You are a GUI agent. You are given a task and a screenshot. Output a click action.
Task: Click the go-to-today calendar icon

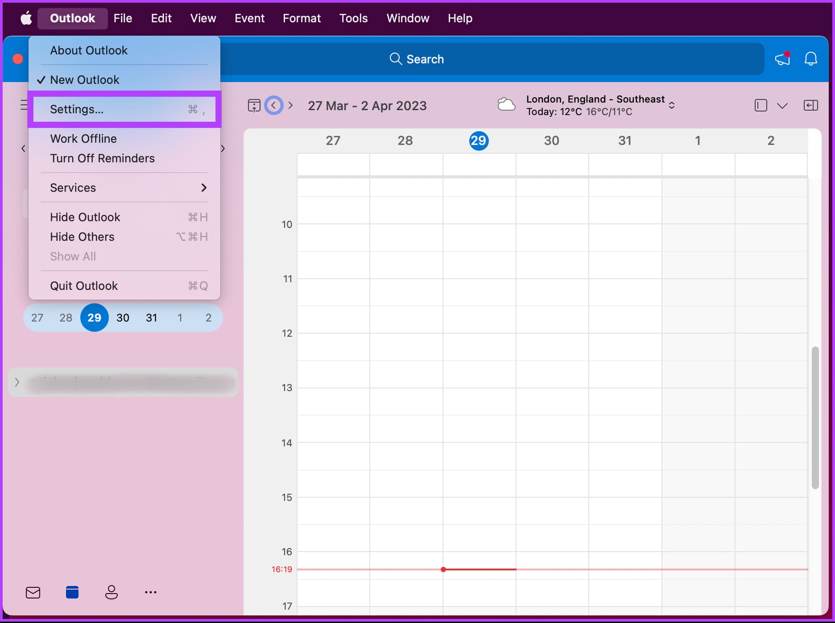tap(254, 106)
